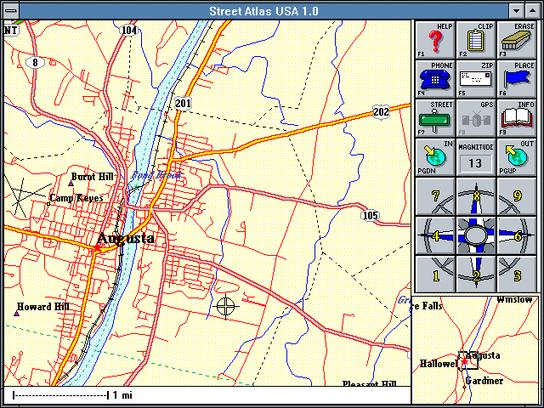
Task: Click the route 104 shield
Action: point(128,31)
